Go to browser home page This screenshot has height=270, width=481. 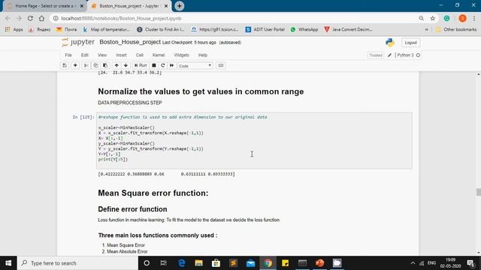42,18
